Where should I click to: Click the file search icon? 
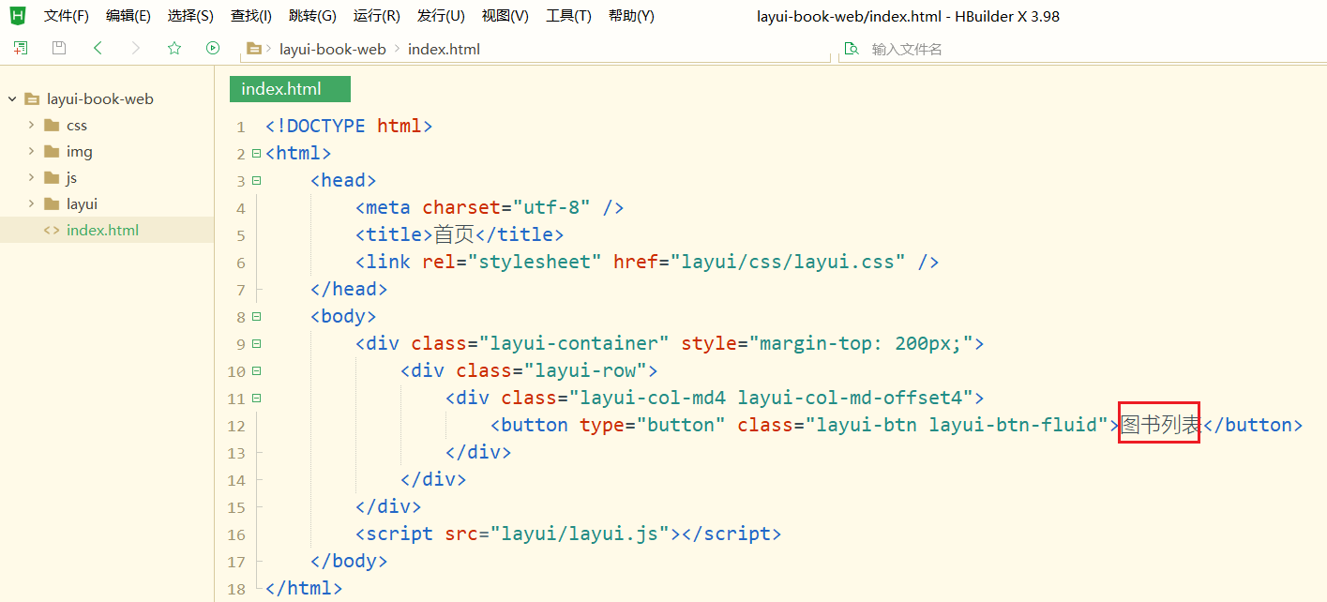click(852, 49)
